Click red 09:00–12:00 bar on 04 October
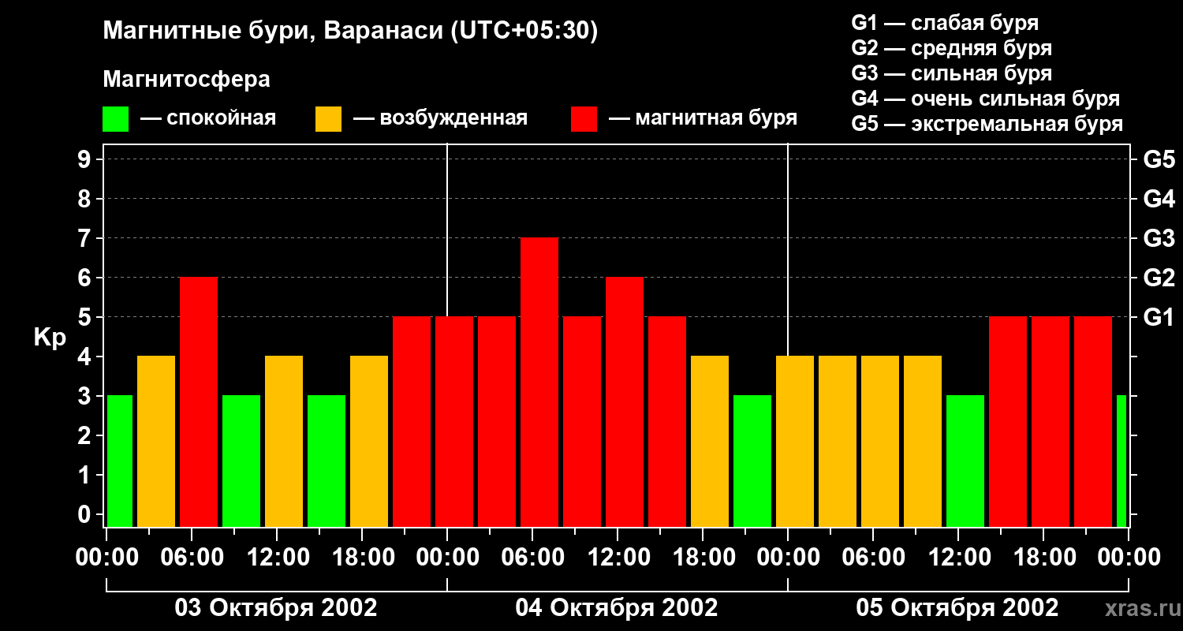 tap(582, 421)
